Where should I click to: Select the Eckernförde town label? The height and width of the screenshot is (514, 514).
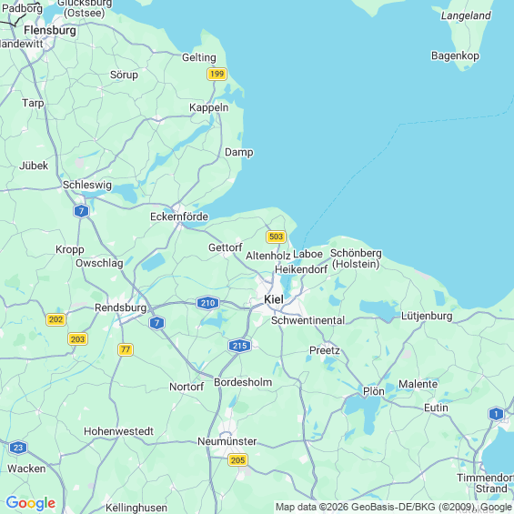179,217
